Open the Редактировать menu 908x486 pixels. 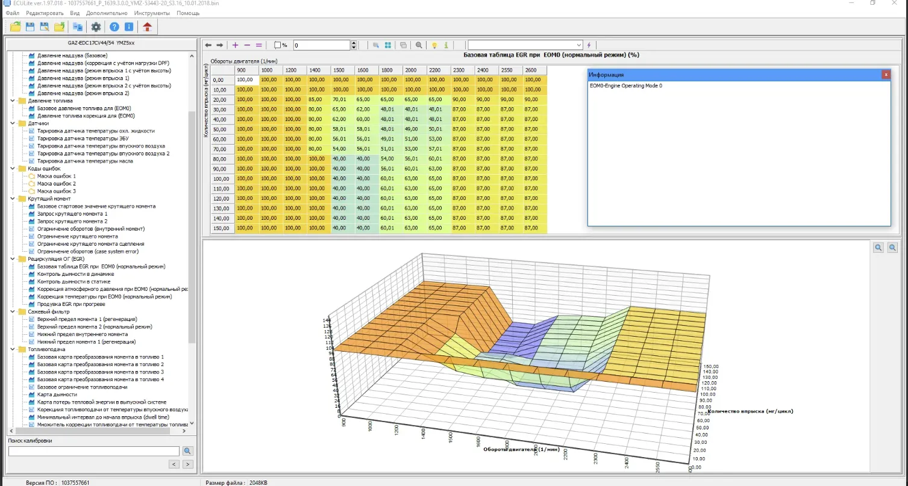[x=45, y=13]
